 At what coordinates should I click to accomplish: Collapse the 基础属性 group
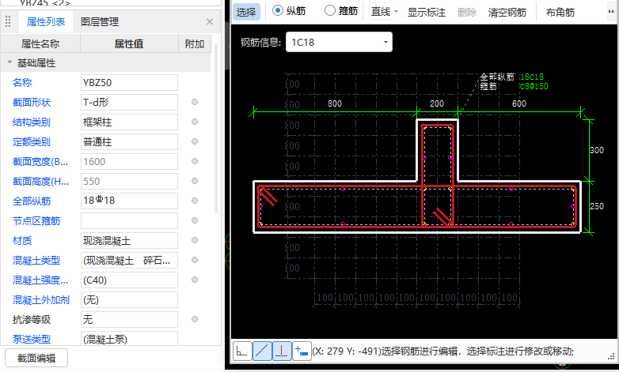click(x=9, y=62)
